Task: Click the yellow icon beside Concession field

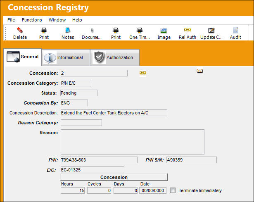Action: click(143, 73)
